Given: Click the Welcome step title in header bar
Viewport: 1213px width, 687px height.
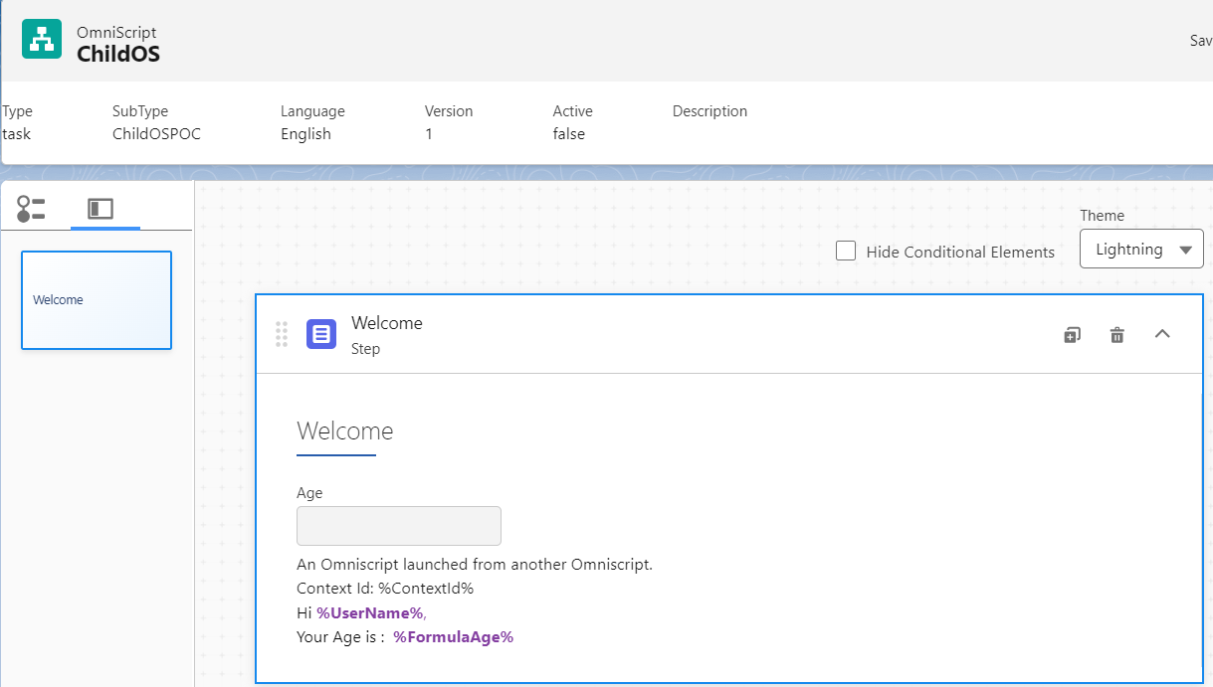Looking at the screenshot, I should pos(386,323).
